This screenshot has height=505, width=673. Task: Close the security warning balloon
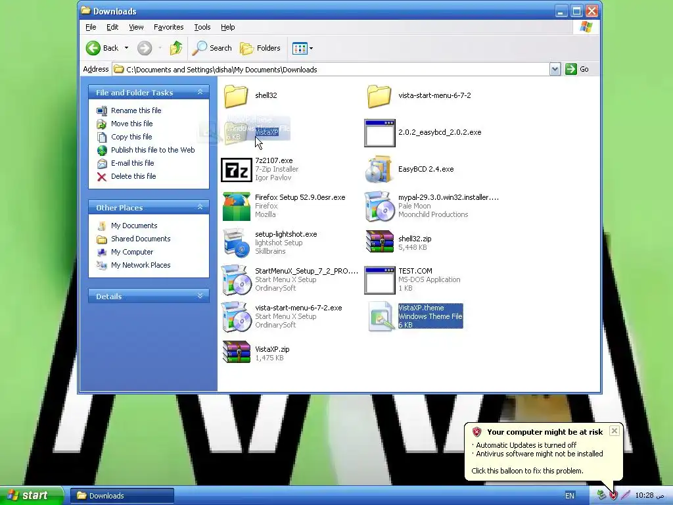tap(615, 431)
